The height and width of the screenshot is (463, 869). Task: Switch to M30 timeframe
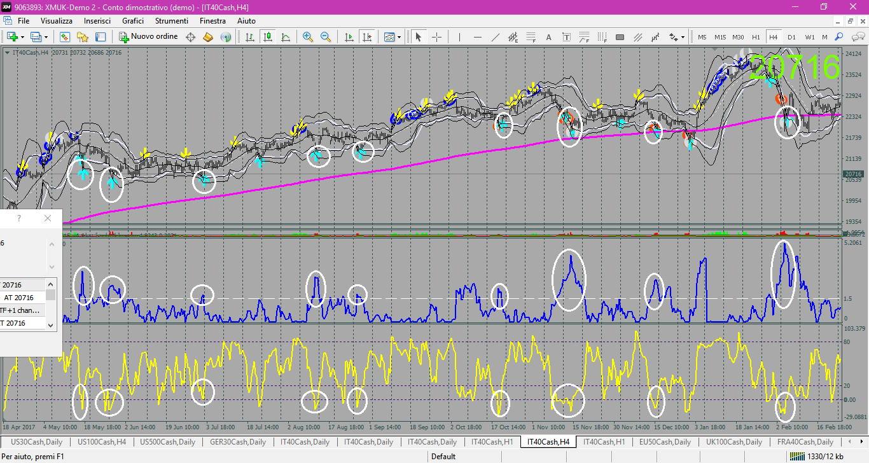pos(738,37)
